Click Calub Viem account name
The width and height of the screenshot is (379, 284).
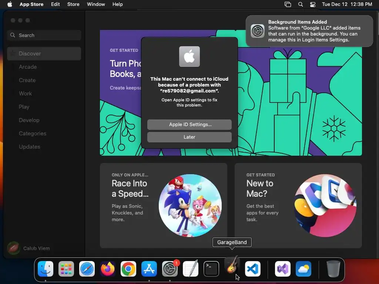[37, 248]
